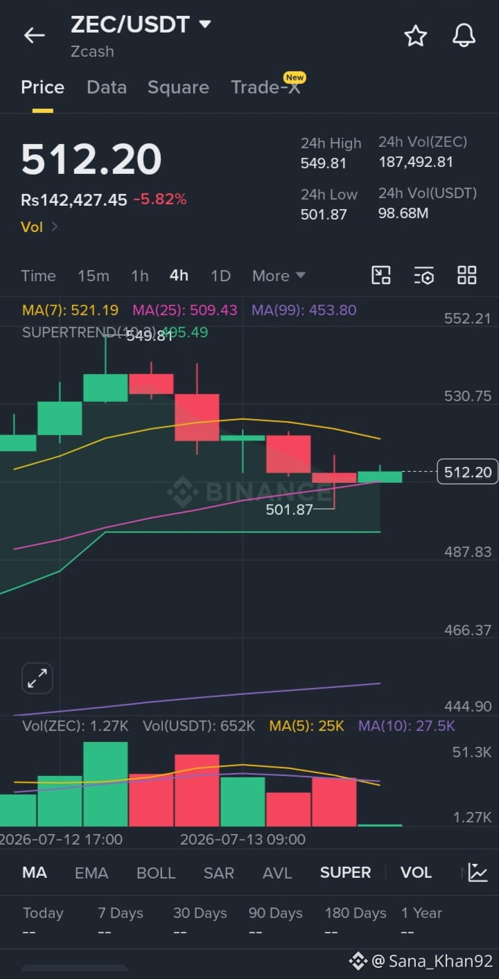Image resolution: width=499 pixels, height=979 pixels.
Task: Tap the volume MA(5): 25K legend
Action: point(307,726)
